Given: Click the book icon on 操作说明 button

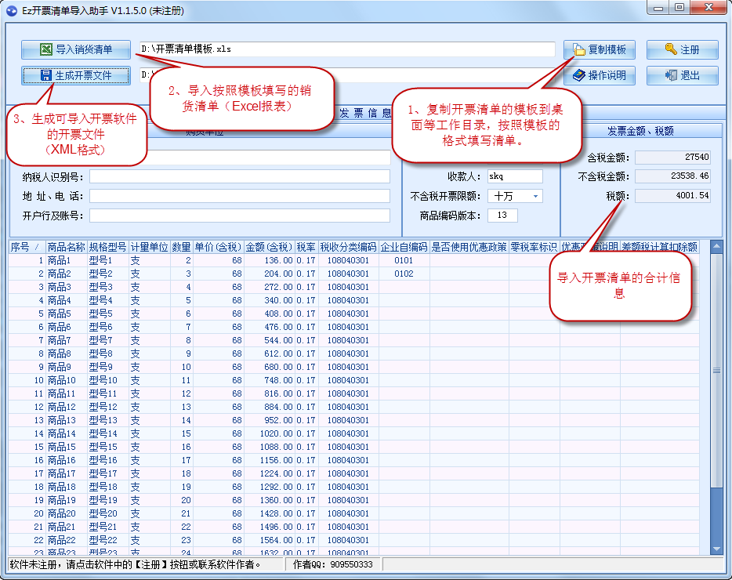Looking at the screenshot, I should (579, 76).
